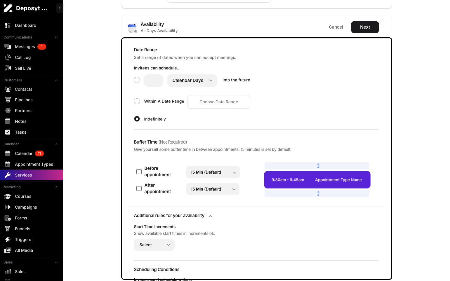Open the After appointment buffer duration dropdown
This screenshot has width=450, height=281.
click(x=213, y=189)
